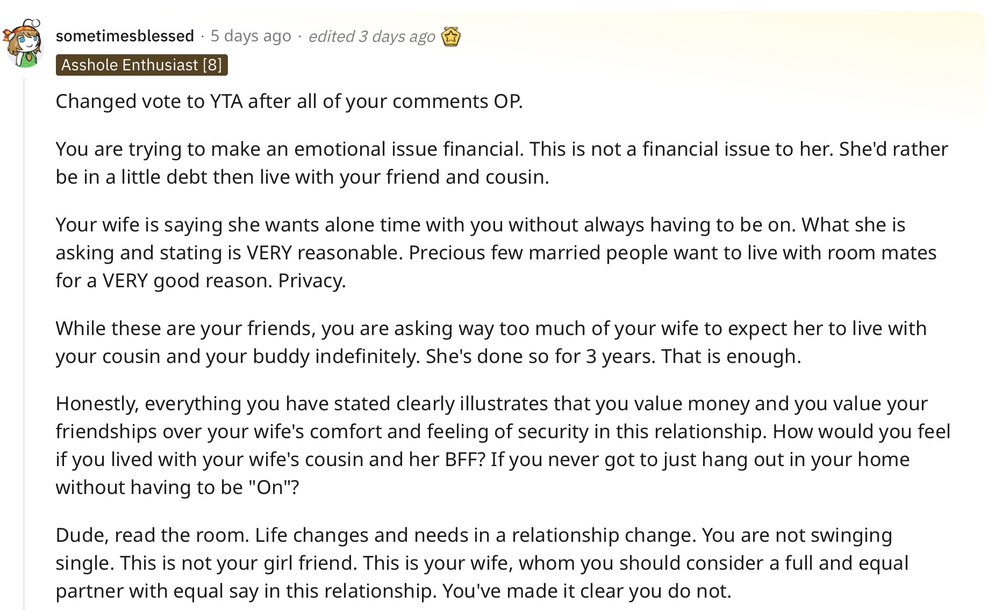
Task: Click the "edited 3 days ago" label
Action: pyautogui.click(x=371, y=36)
